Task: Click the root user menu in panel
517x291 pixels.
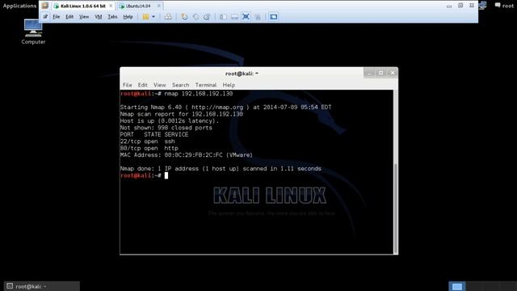Action: [508, 6]
